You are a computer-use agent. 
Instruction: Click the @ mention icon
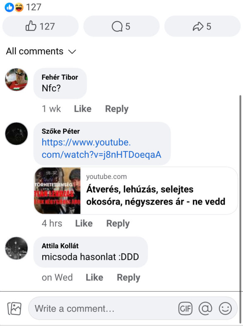(x=205, y=308)
